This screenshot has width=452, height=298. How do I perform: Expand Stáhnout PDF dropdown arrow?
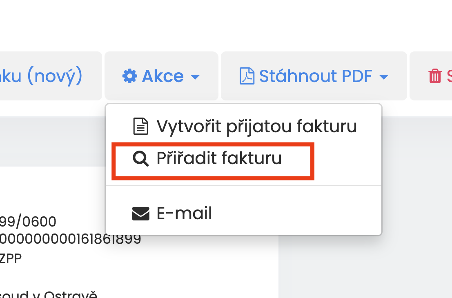click(x=384, y=77)
